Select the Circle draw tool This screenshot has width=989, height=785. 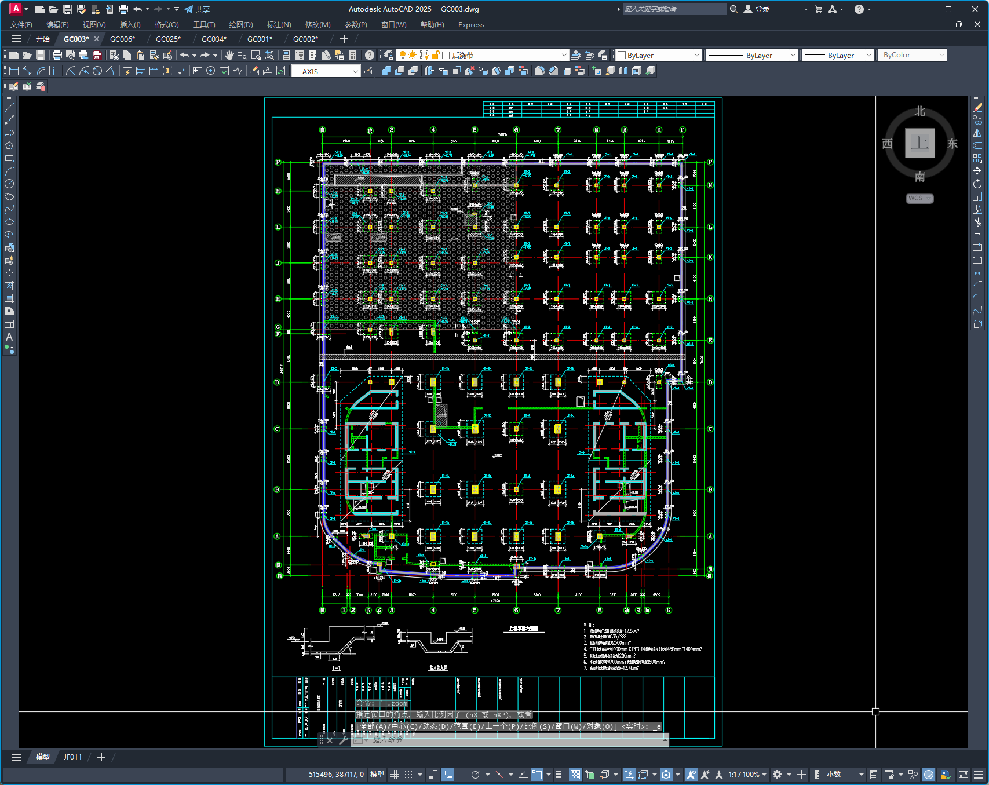point(9,184)
